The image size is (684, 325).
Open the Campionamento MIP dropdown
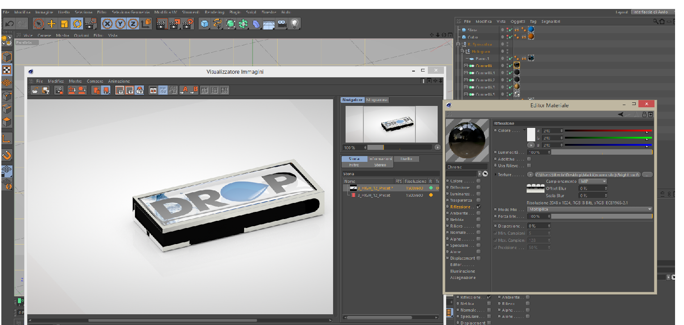[593, 181]
